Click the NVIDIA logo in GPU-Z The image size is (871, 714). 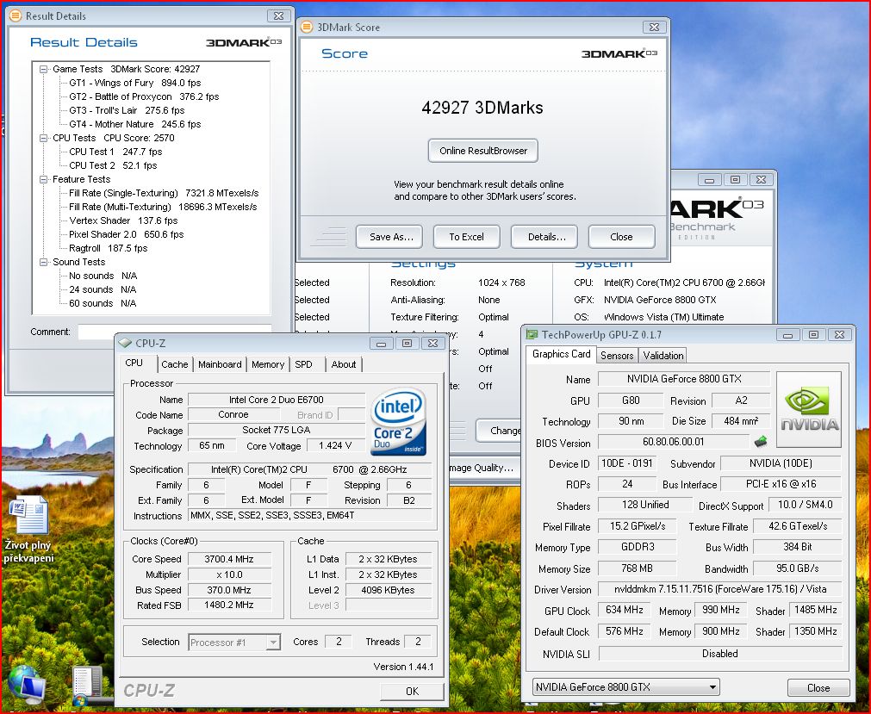pyautogui.click(x=809, y=410)
